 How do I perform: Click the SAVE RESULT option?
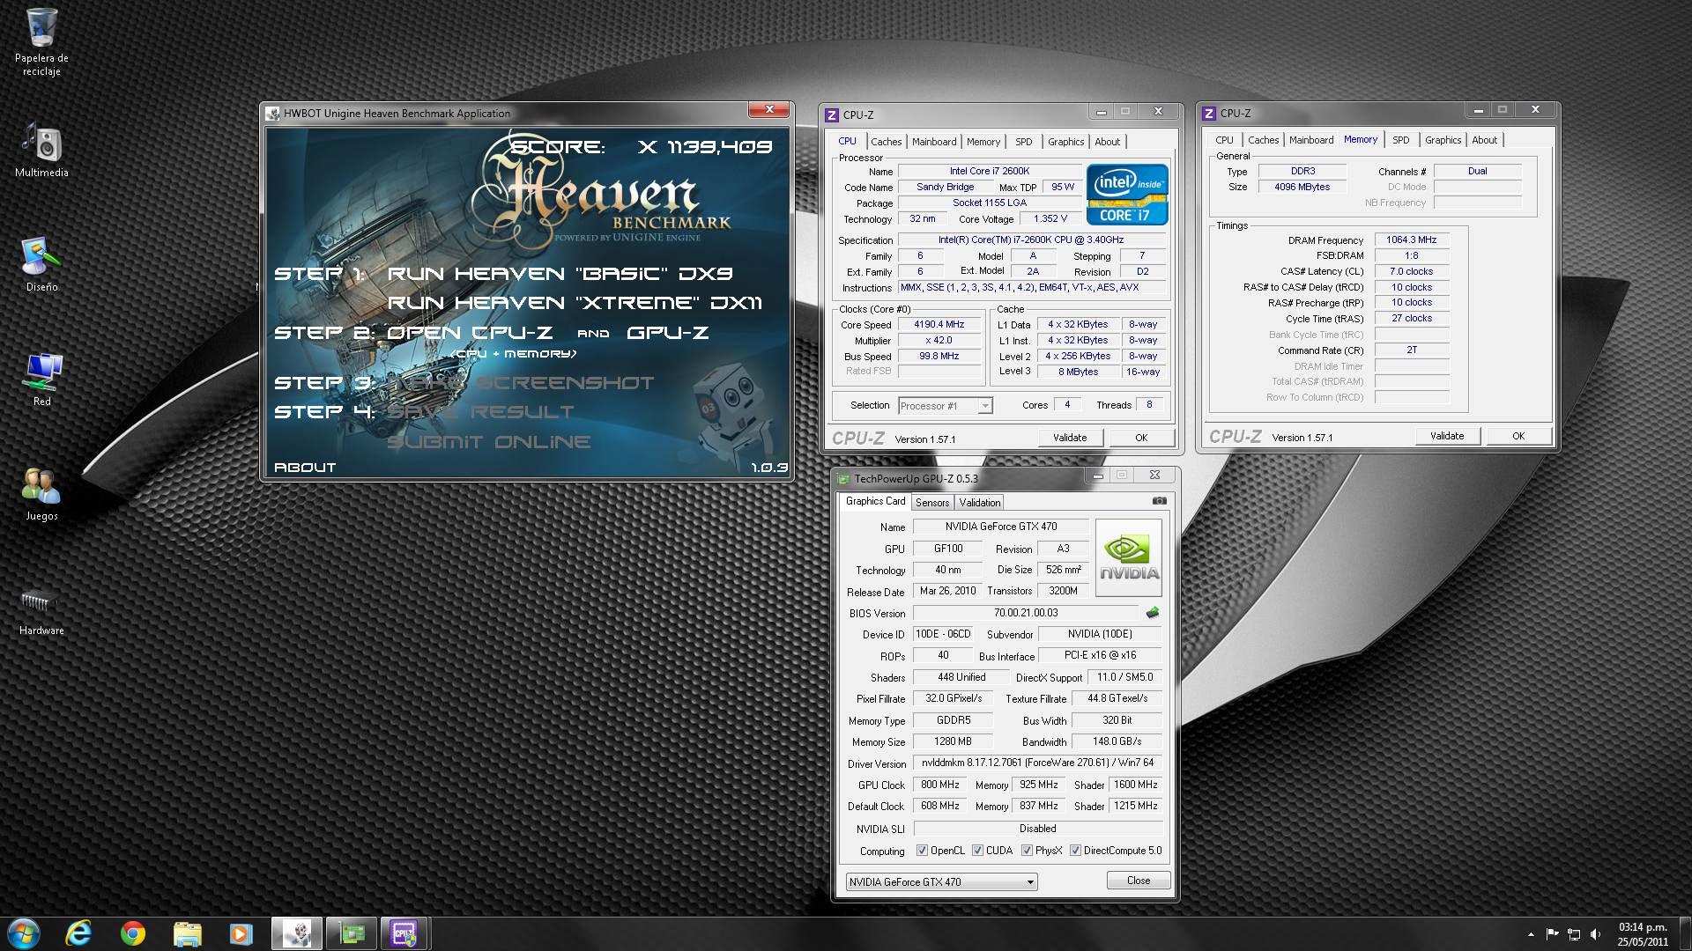pyautogui.click(x=480, y=412)
